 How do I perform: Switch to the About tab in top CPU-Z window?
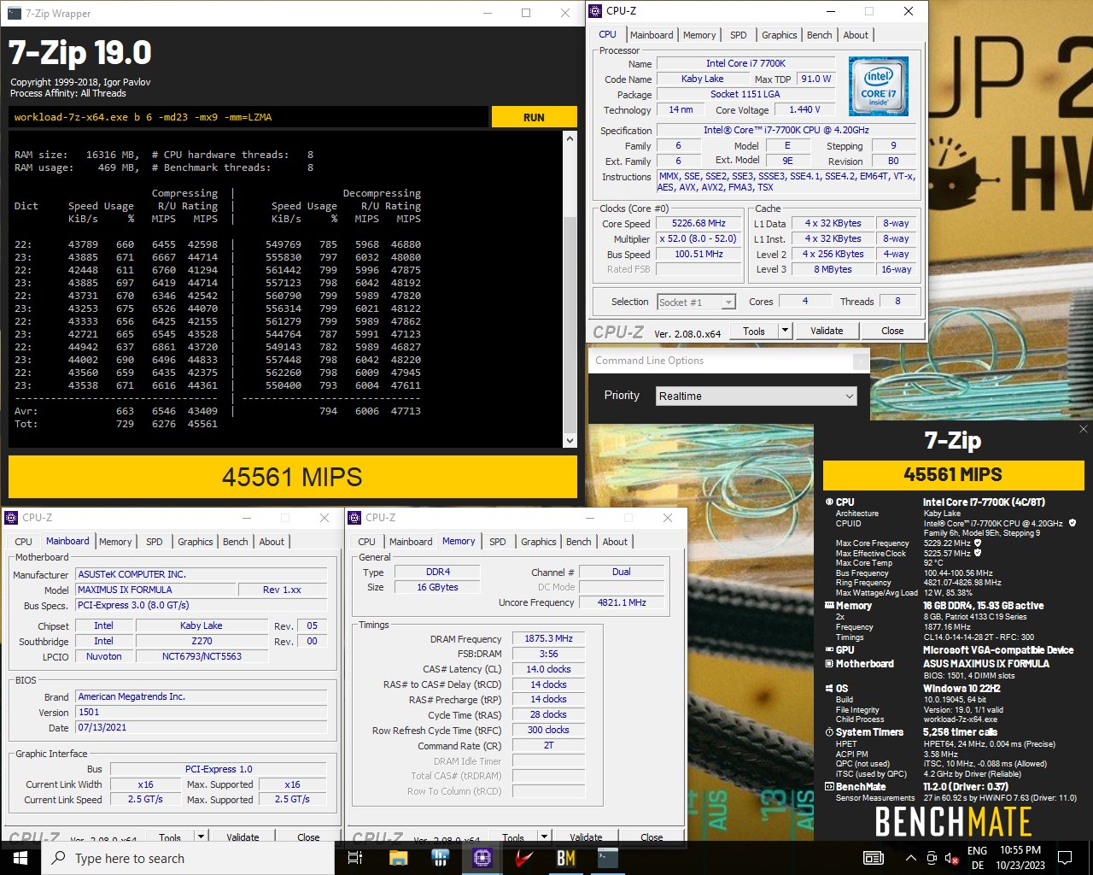pos(856,35)
